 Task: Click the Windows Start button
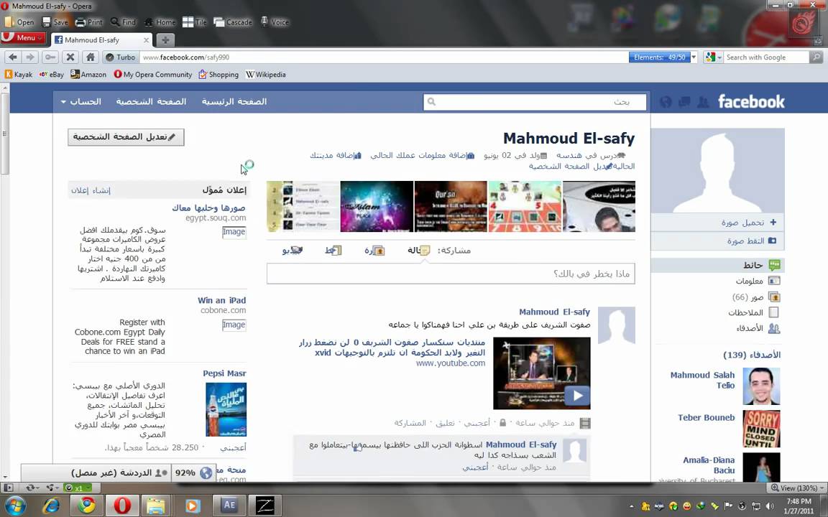(14, 506)
